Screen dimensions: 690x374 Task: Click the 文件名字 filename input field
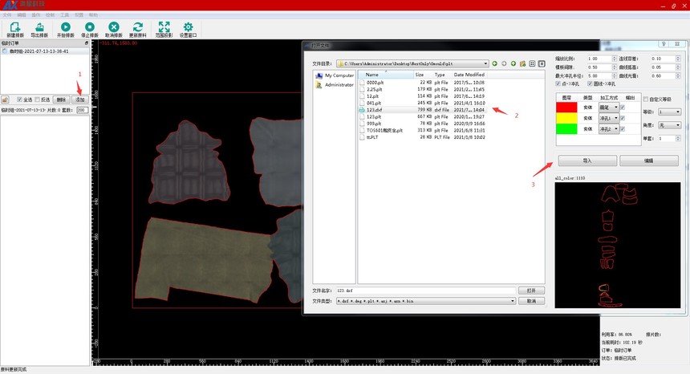click(426, 291)
